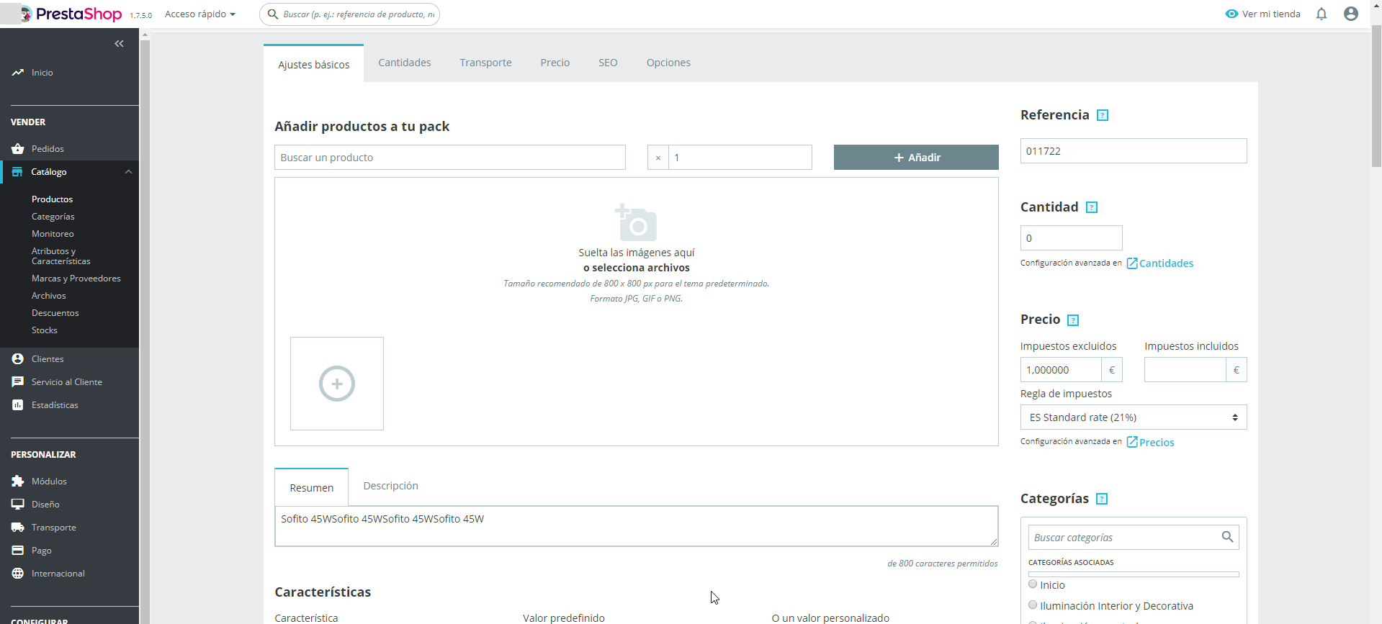Image resolution: width=1382 pixels, height=624 pixels.
Task: Click the Servicio al Cliente chat icon
Action: [17, 382]
